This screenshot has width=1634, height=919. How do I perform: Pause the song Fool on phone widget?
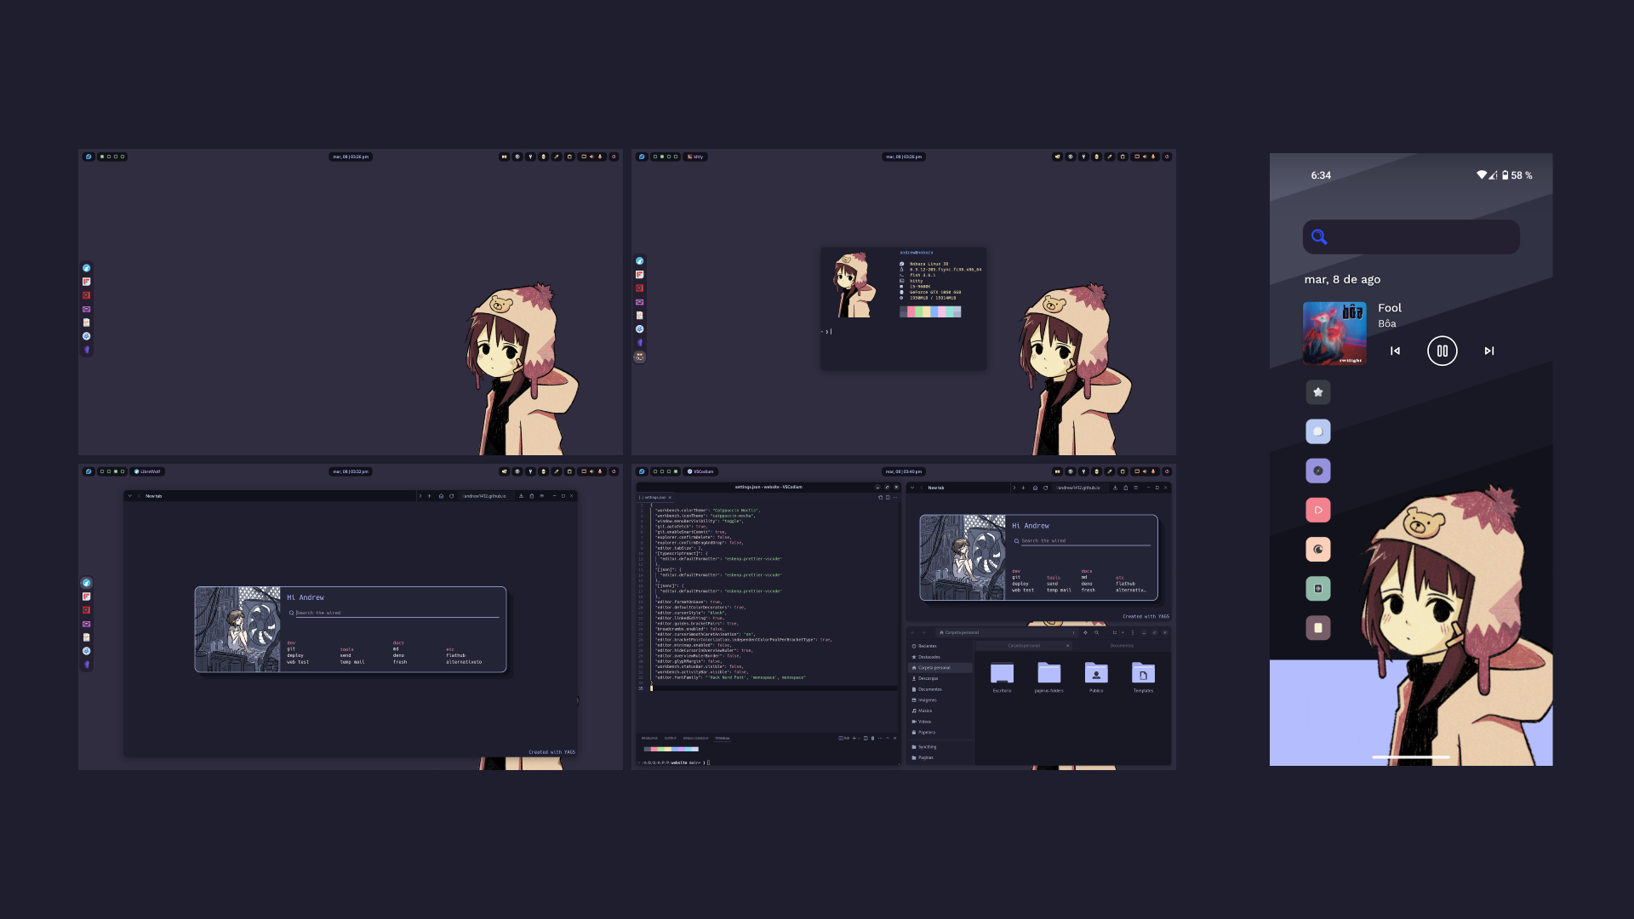click(1442, 351)
